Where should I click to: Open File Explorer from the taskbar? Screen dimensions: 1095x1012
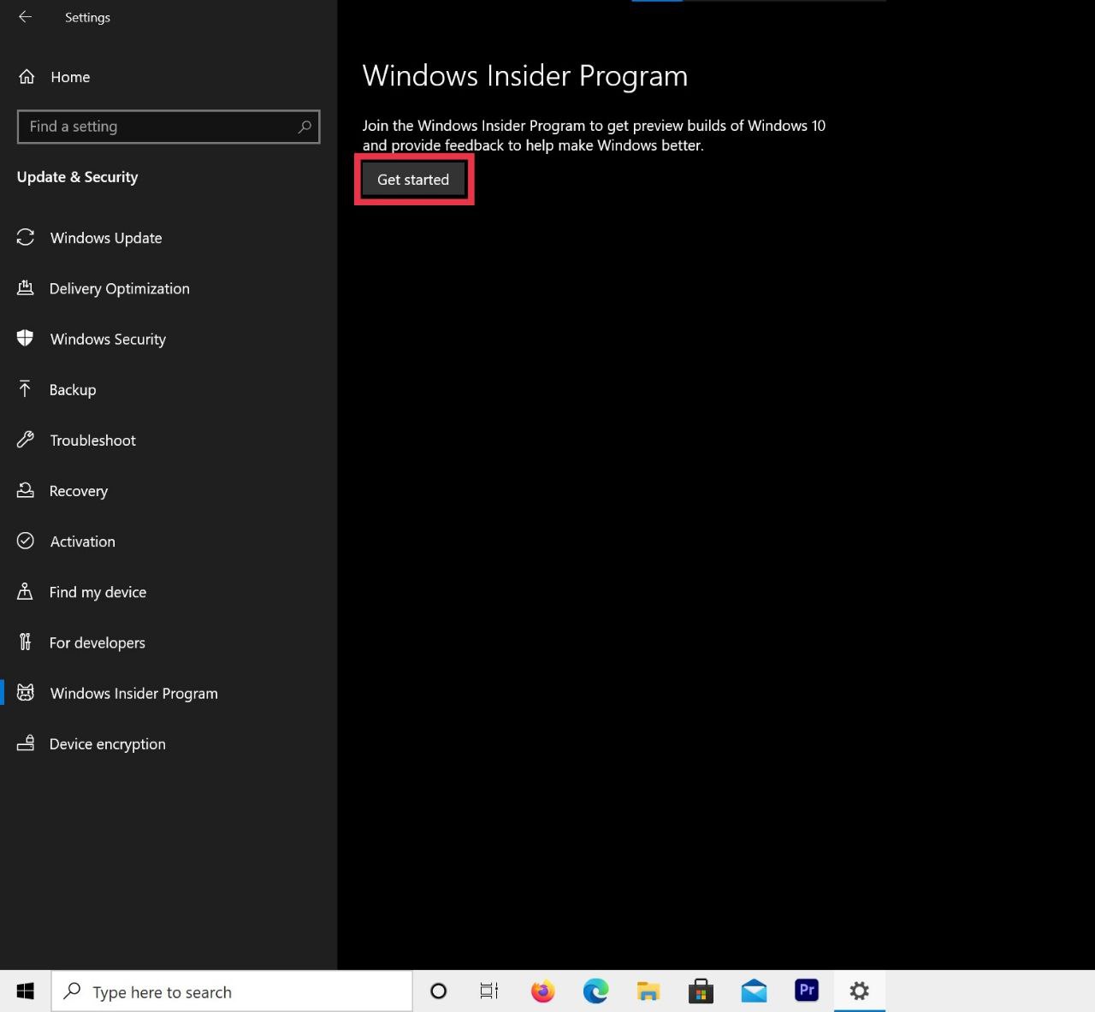point(648,991)
